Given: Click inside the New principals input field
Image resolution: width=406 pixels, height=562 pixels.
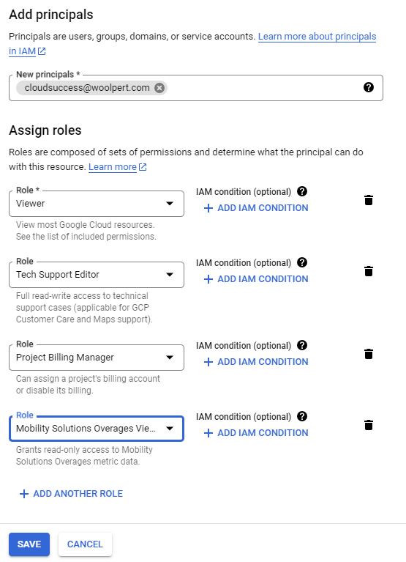Looking at the screenshot, I should point(264,88).
